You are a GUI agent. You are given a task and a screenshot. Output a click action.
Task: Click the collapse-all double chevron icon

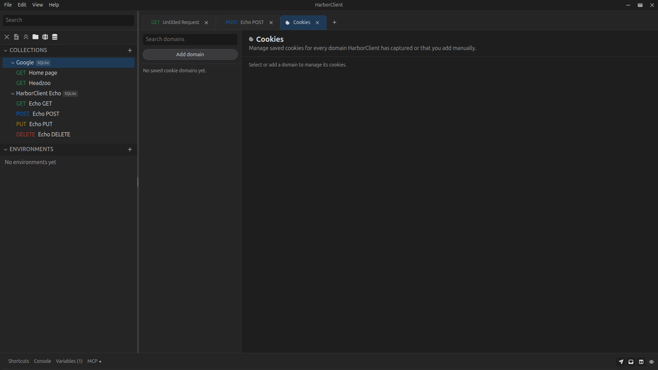tap(26, 37)
